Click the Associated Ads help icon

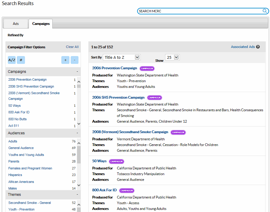pos(258,47)
